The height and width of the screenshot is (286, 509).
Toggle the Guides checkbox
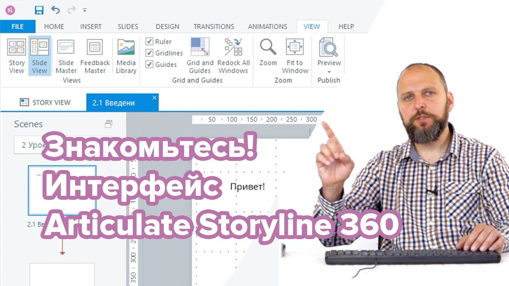[150, 64]
